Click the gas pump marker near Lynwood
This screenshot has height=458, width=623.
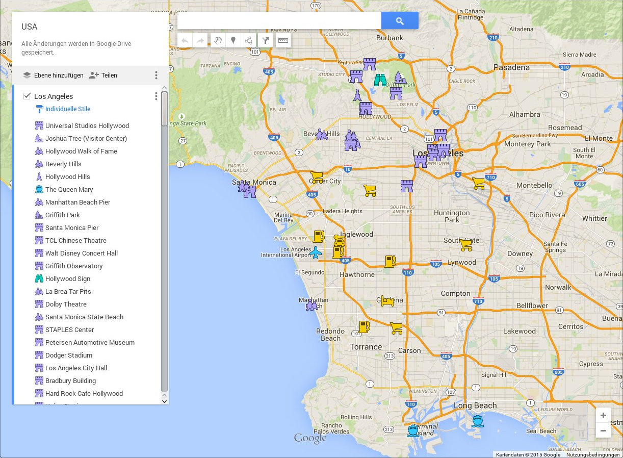(390, 262)
